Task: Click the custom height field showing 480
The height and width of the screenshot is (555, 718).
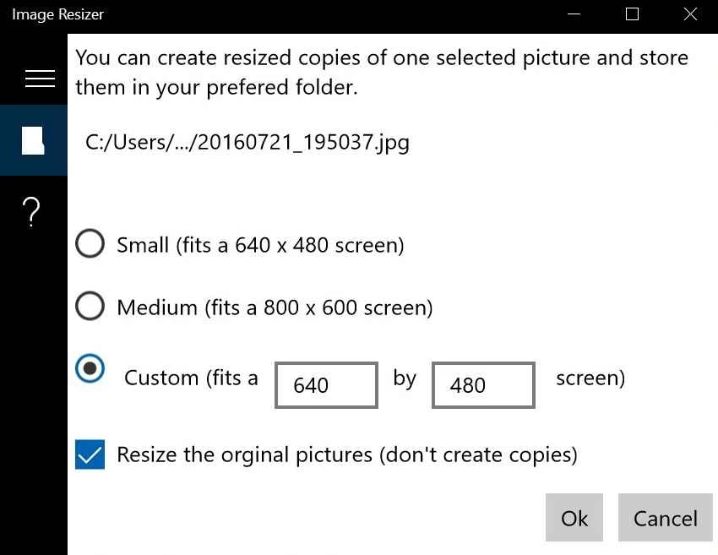Action: [x=483, y=385]
